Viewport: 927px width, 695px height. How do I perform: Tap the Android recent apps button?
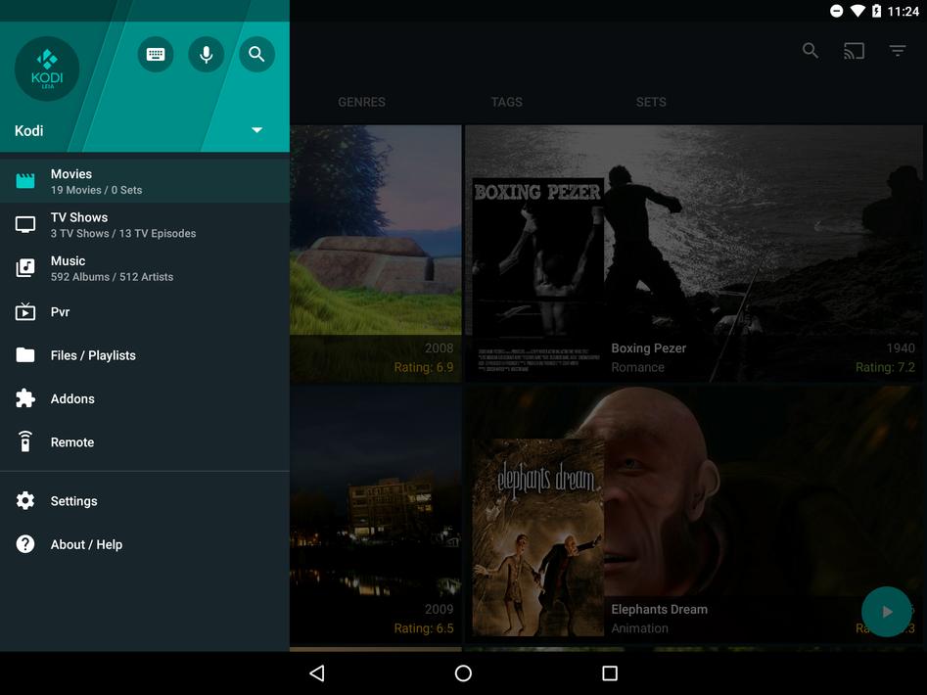click(610, 673)
